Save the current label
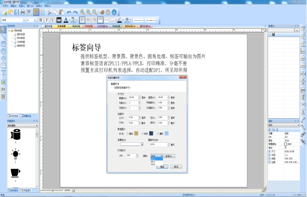This screenshot has width=307, height=197. (x=17, y=12)
